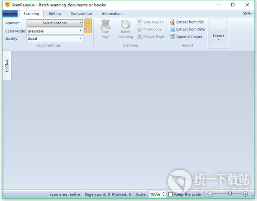
Task: Click the Scan Page scanner icon
Action: pos(105,24)
